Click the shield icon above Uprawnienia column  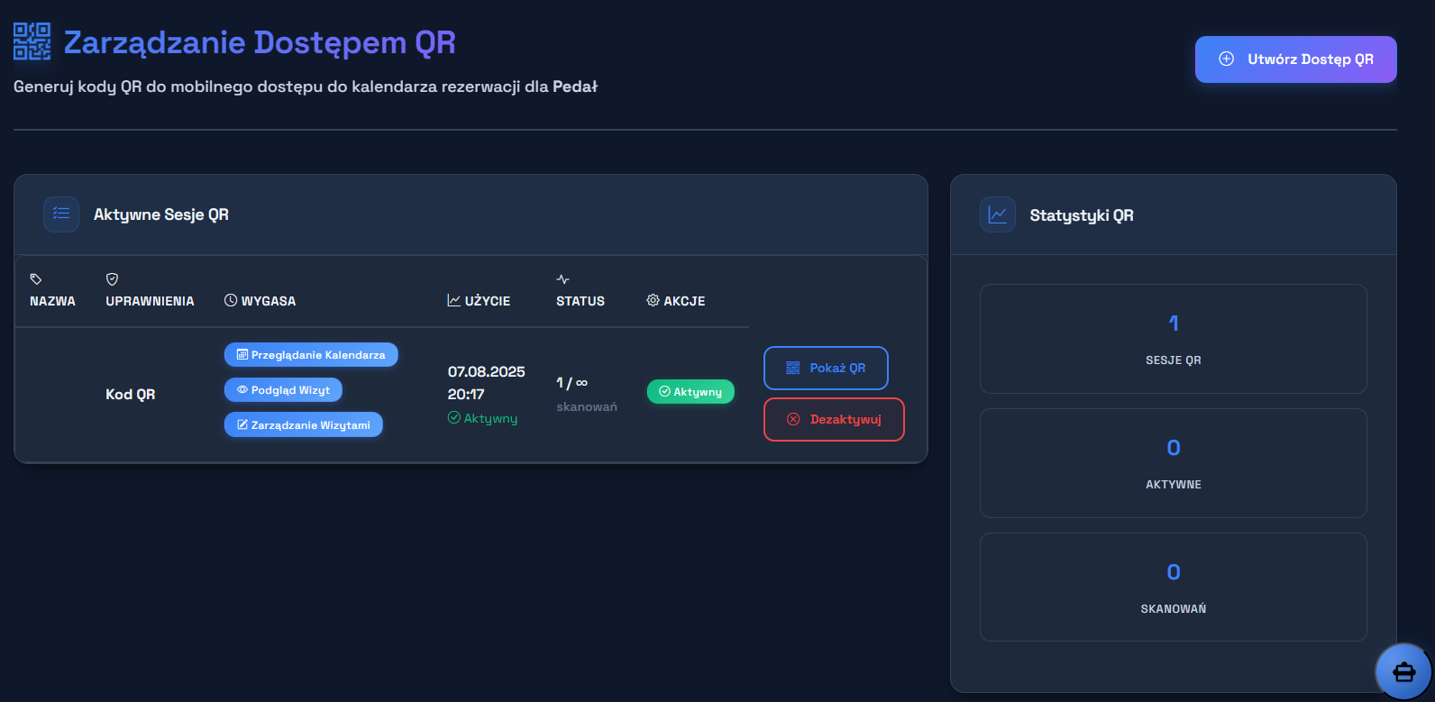point(112,279)
